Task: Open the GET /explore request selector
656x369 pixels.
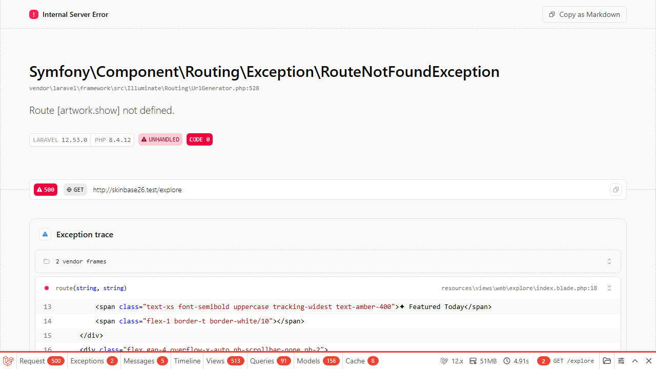Action: (566, 361)
